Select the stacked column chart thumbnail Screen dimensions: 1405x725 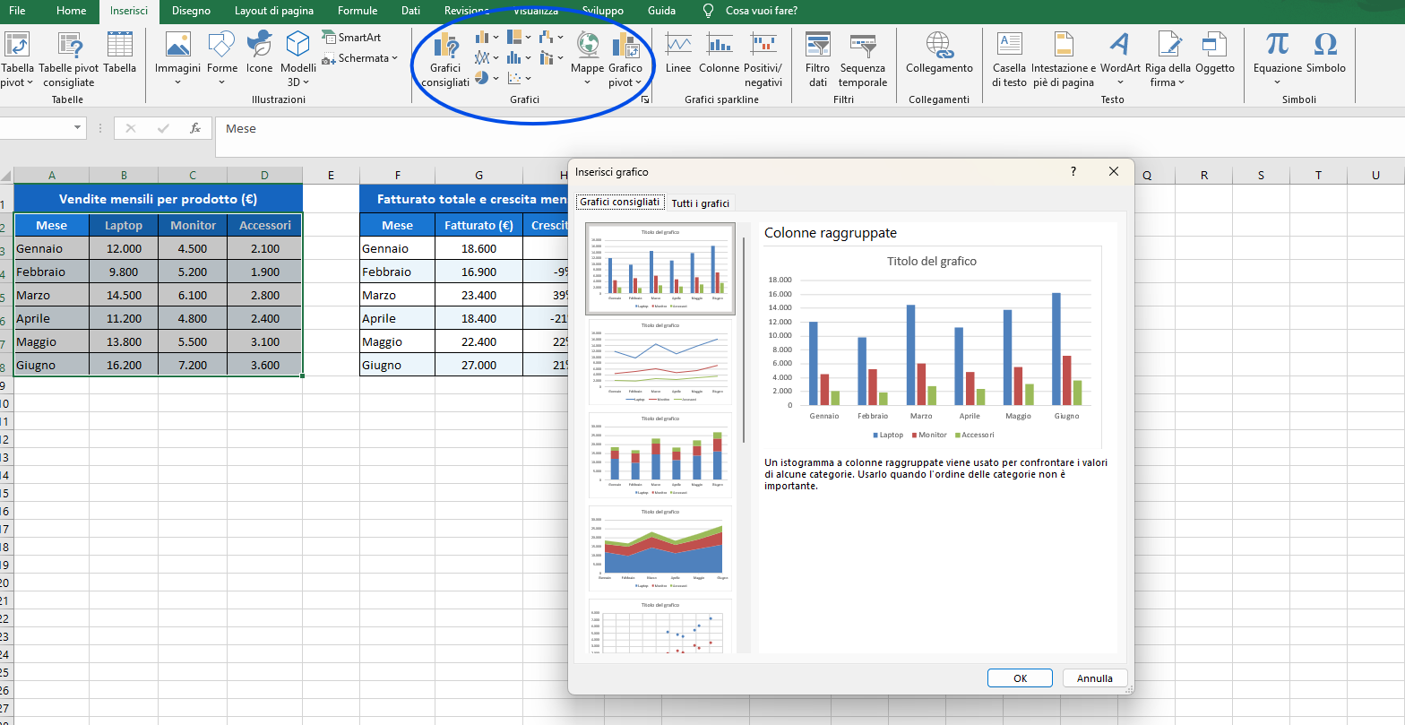660,455
